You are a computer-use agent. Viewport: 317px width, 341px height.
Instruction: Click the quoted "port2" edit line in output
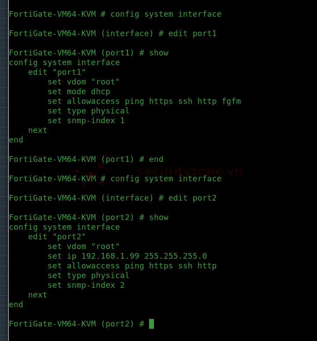57,237
